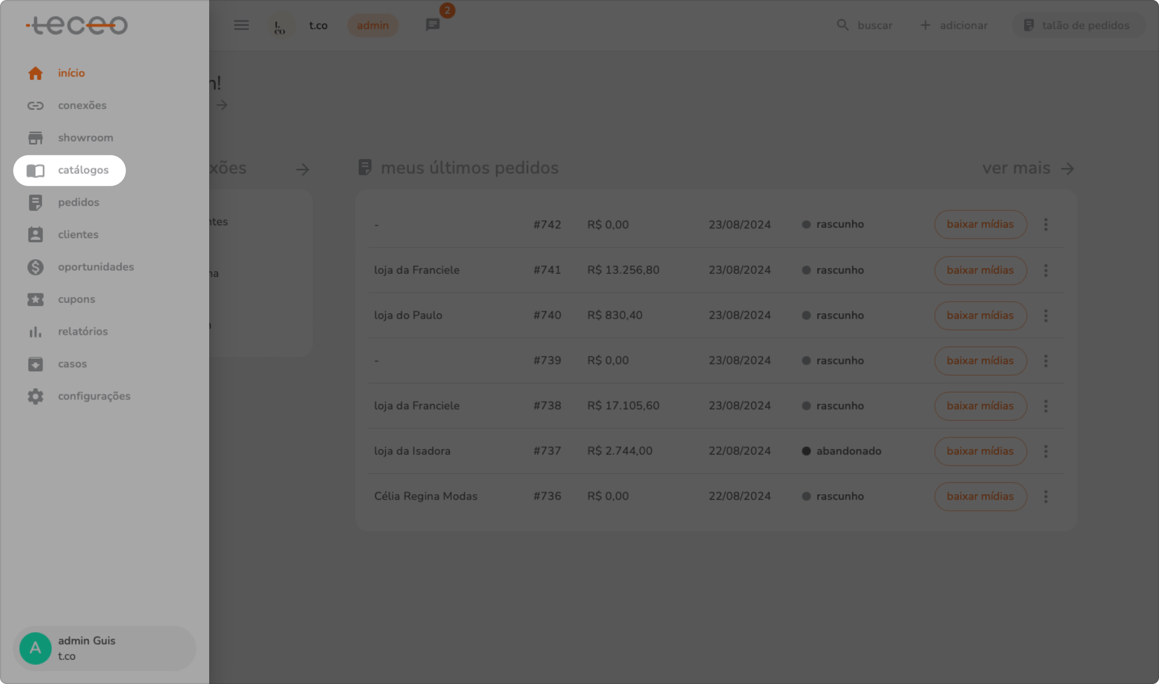Screen dimensions: 1159x684
Task: Click the início home icon
Action: pyautogui.click(x=35, y=73)
